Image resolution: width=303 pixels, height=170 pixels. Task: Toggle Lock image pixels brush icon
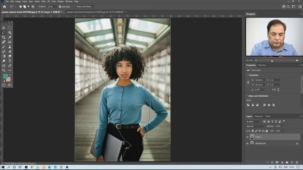[x=256, y=131]
